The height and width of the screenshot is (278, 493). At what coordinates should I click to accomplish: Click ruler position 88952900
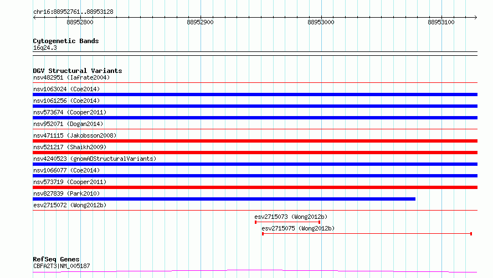tap(200, 22)
